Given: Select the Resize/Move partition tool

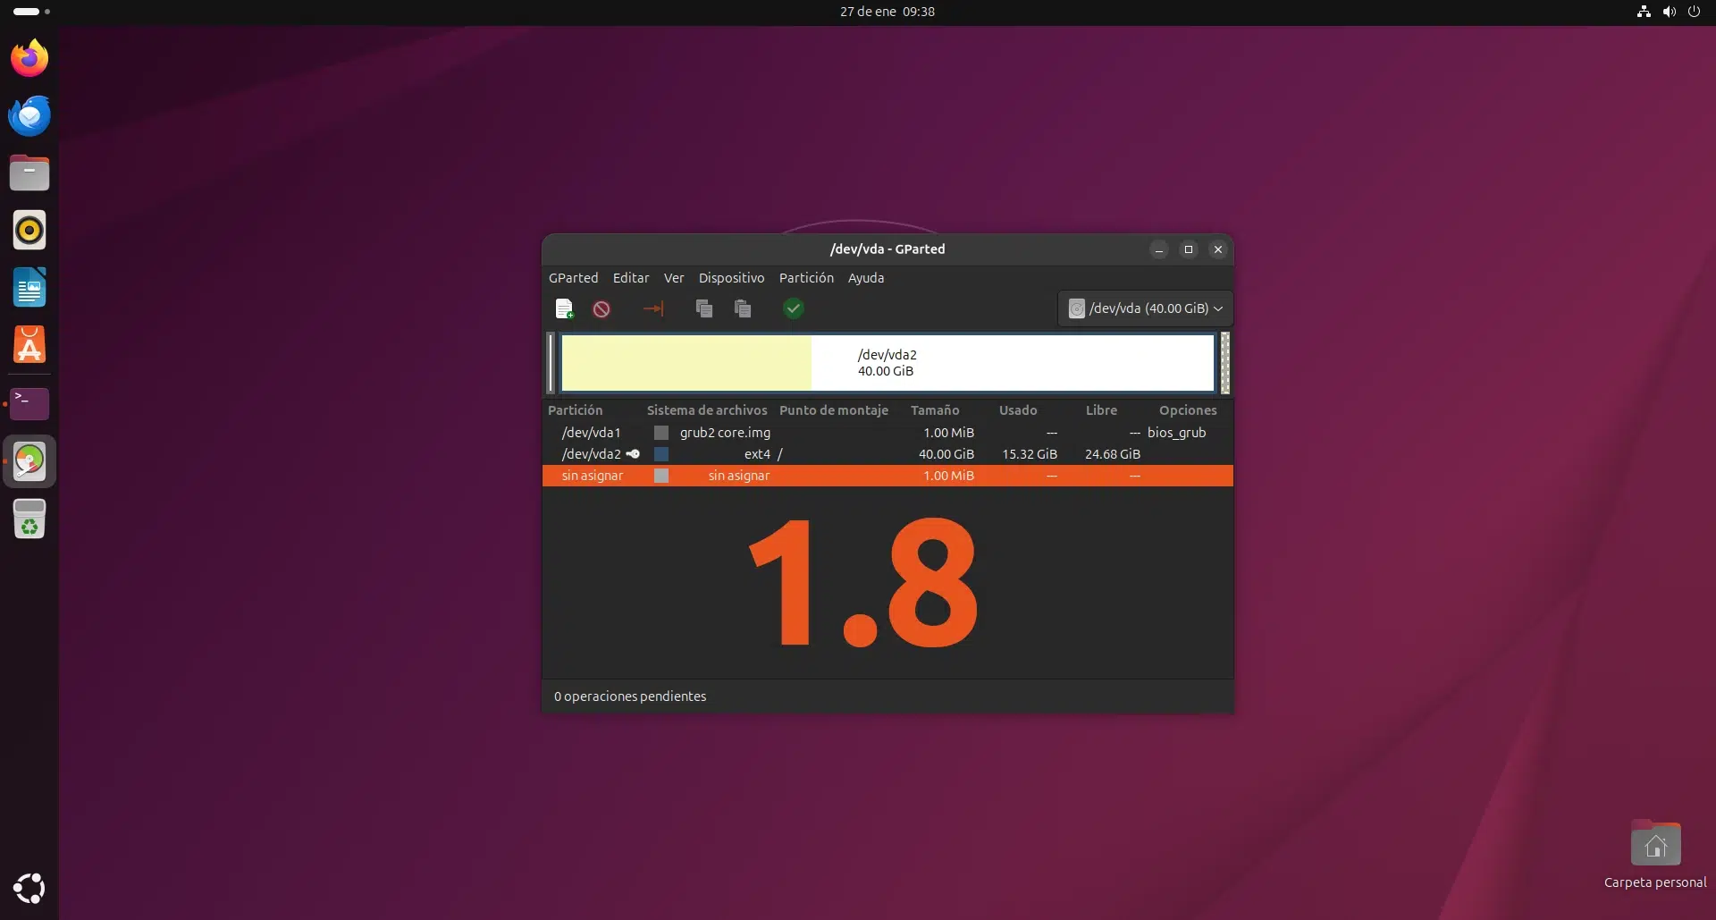Looking at the screenshot, I should click(x=653, y=308).
